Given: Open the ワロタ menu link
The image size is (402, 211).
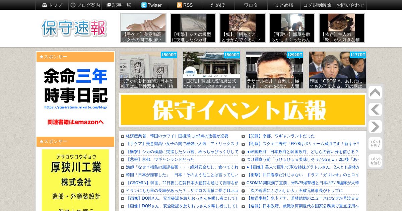Looking at the screenshot, I should pyautogui.click(x=251, y=5).
